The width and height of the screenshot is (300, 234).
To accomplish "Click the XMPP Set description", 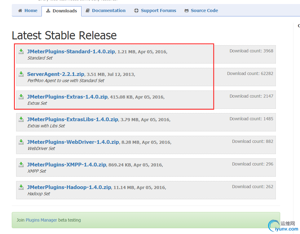I will (x=37, y=171).
